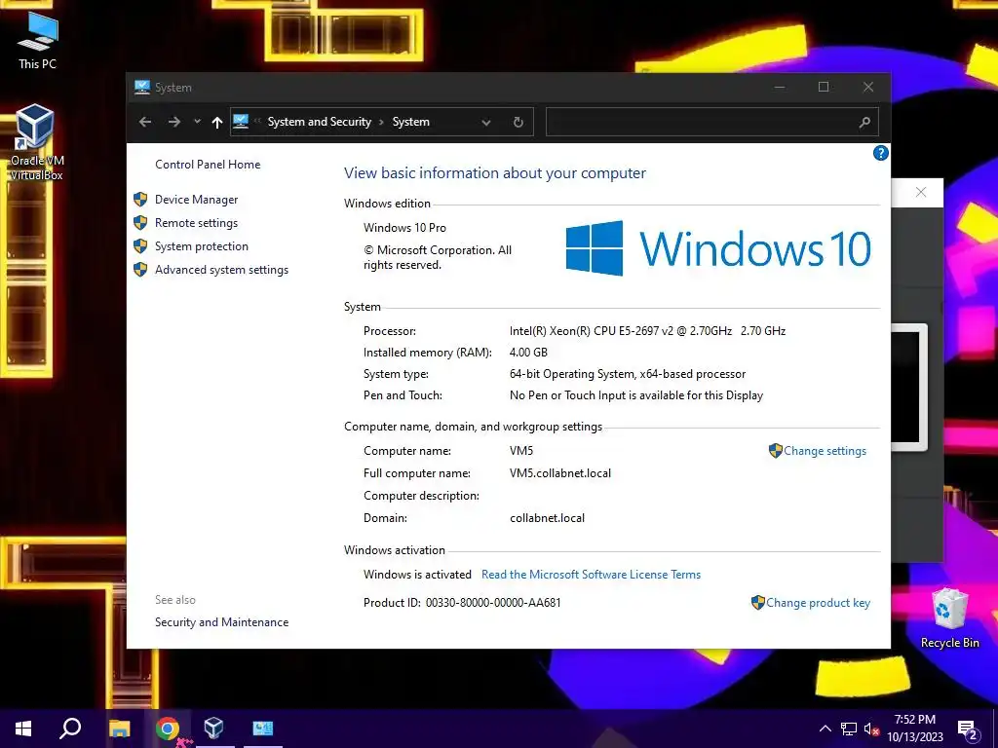Open the This PC desktop icon
Image resolution: width=998 pixels, height=748 pixels.
click(38, 40)
